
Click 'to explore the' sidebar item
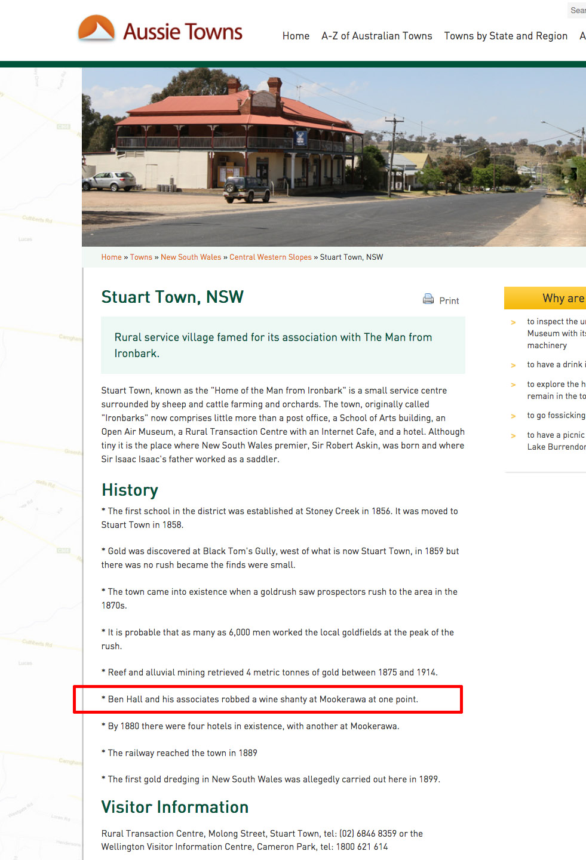(x=556, y=390)
